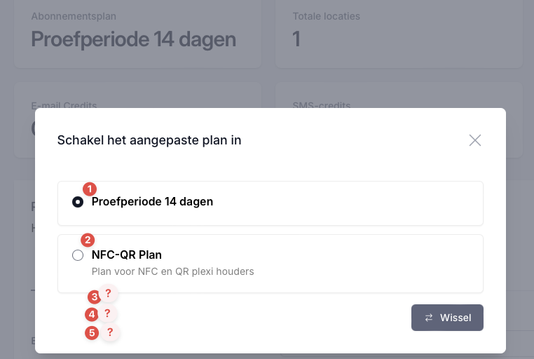The width and height of the screenshot is (534, 359).
Task: Open the question mark beside marker 5
Action: point(110,332)
